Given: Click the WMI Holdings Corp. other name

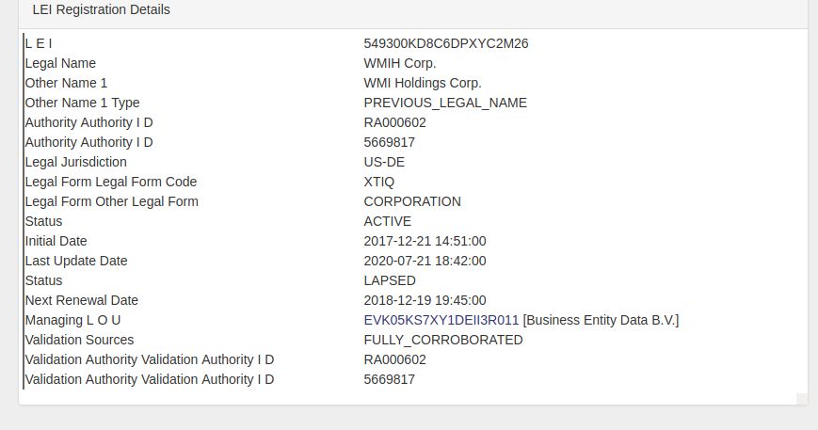Looking at the screenshot, I should [x=423, y=83].
